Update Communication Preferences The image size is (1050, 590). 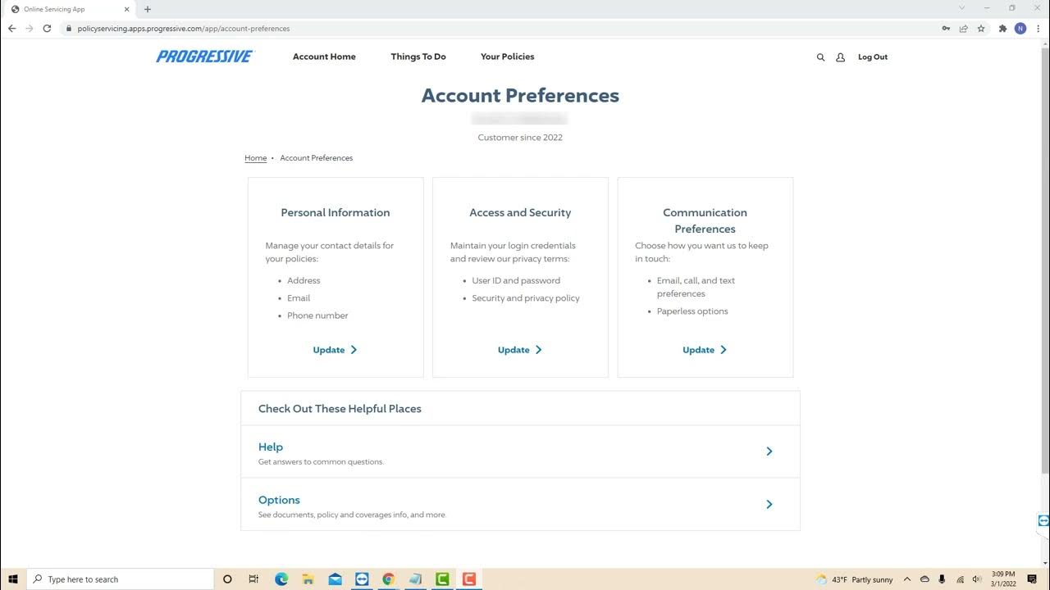[x=705, y=350]
